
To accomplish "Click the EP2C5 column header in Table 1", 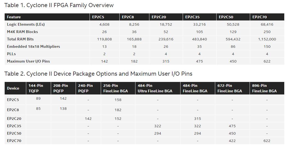I will click(97, 17).
